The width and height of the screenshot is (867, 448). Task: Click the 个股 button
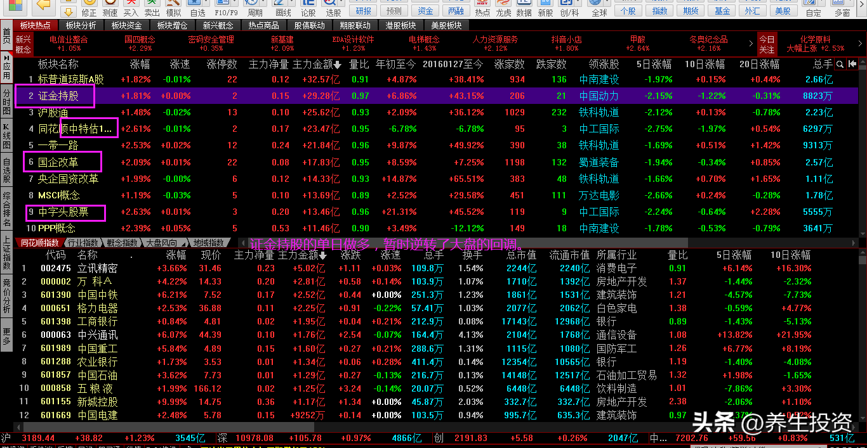(x=628, y=11)
